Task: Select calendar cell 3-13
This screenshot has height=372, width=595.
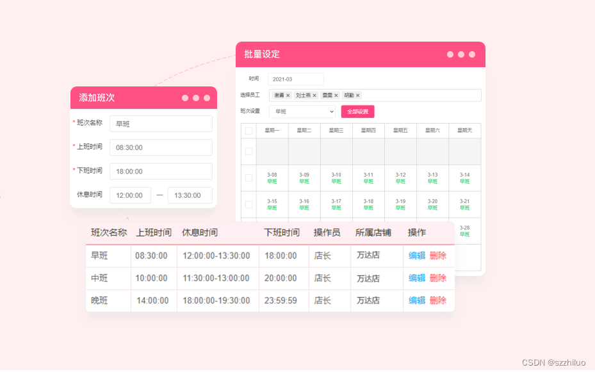Action: [x=432, y=178]
